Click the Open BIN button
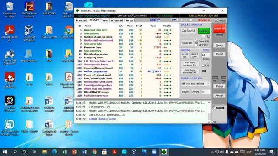The width and height of the screenshot is (278, 156). pyautogui.click(x=187, y=43)
